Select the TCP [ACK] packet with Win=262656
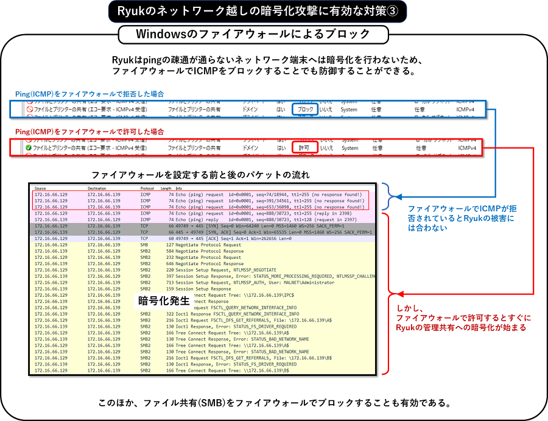This screenshot has width=548, height=421. point(203,238)
